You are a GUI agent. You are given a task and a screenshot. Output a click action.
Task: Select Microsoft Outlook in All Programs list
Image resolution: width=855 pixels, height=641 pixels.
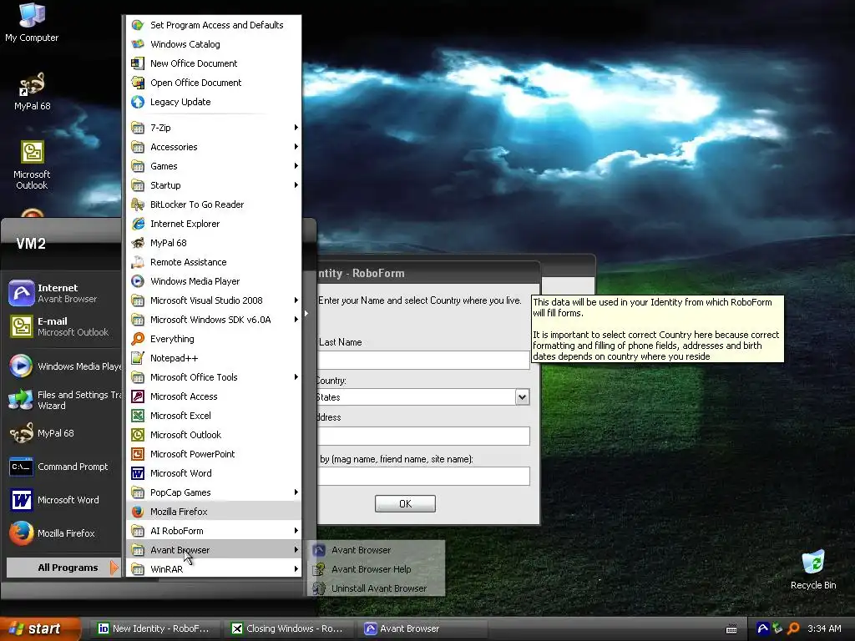point(214,435)
